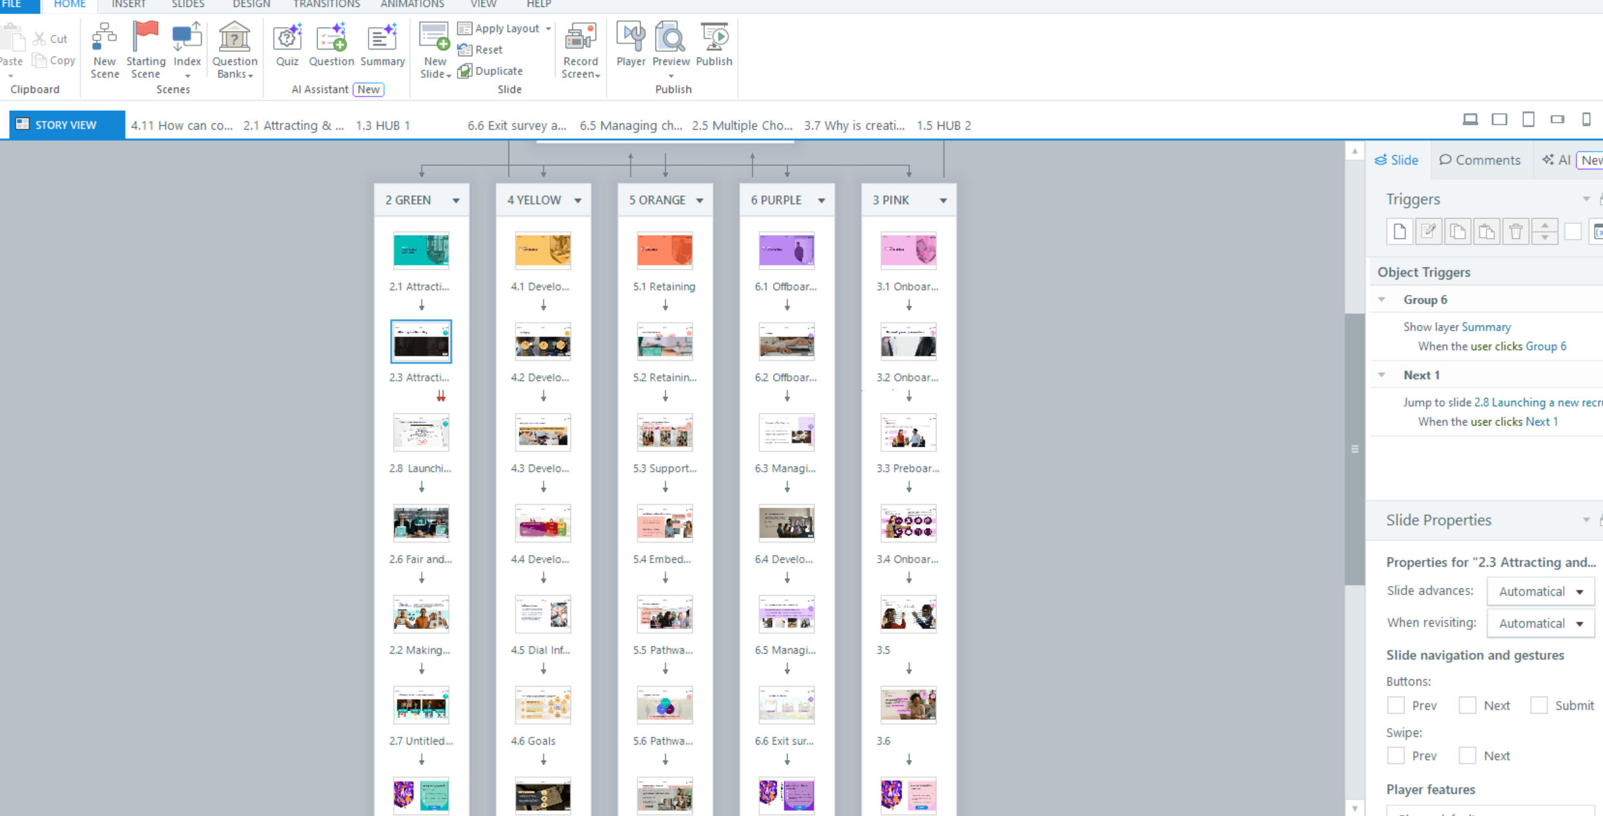Click the Starting Scene flag icon
1603x816 pixels.
click(145, 37)
